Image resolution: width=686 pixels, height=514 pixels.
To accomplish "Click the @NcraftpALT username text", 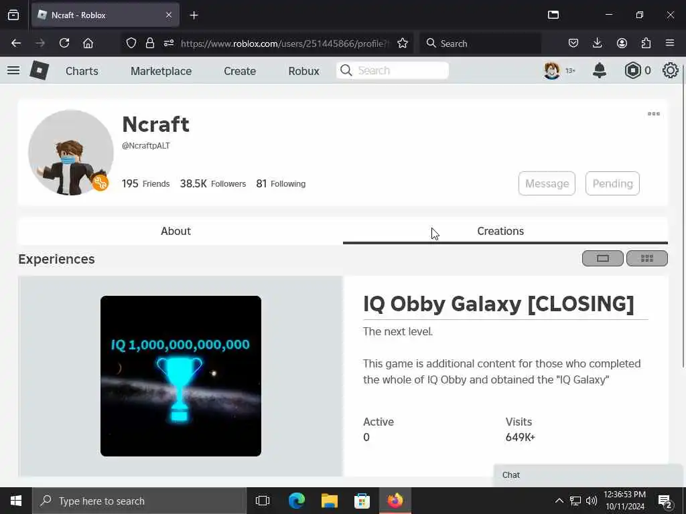I will 145,146.
